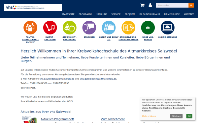This screenshot has width=198, height=123.
Task: Go to Startseite in the navigation
Action: [x=68, y=14]
